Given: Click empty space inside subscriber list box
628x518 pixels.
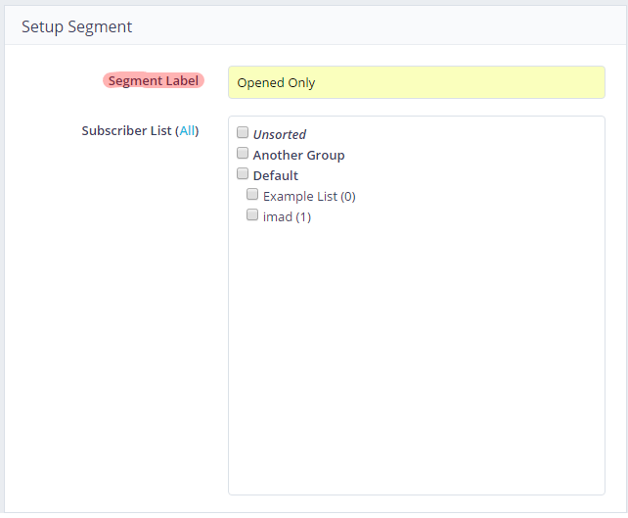Looking at the screenshot, I should click(x=416, y=372).
